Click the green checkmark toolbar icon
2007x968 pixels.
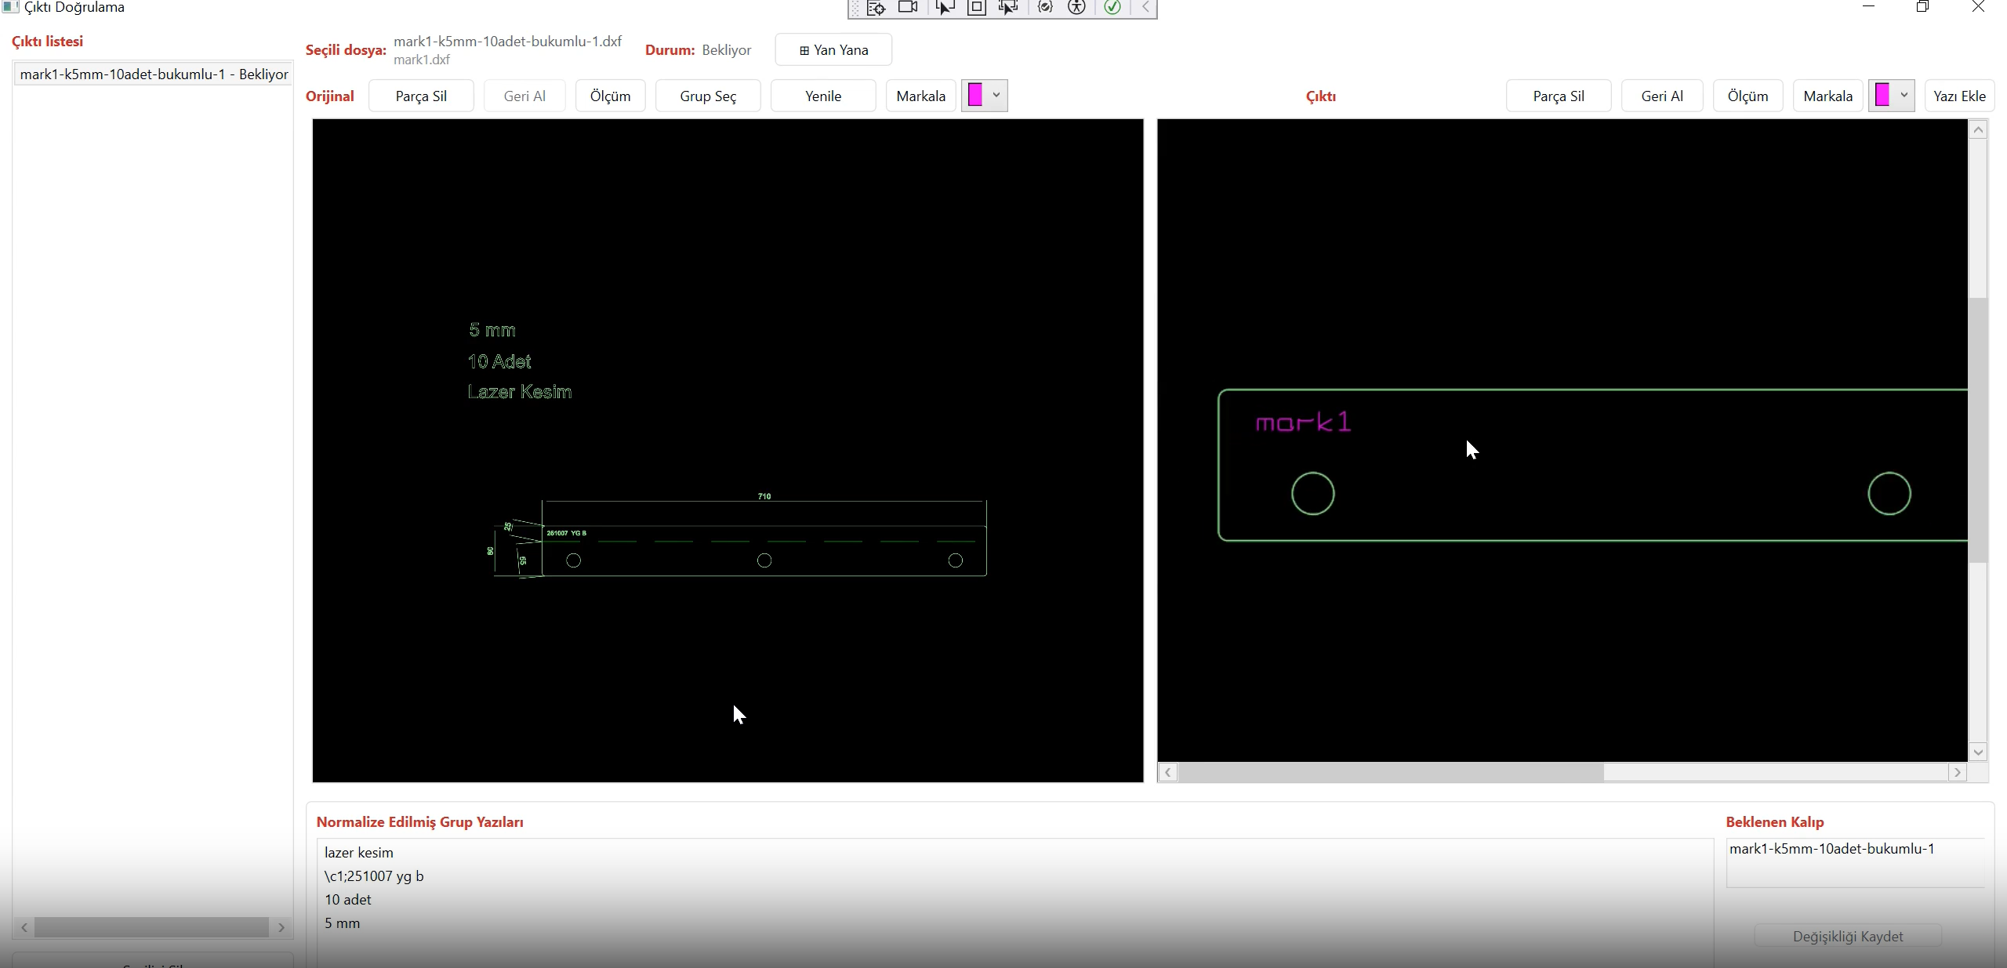click(x=1112, y=8)
